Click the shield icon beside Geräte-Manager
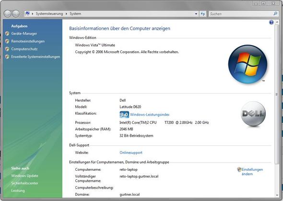Screen dimensions: 283x201 click(x=7, y=34)
